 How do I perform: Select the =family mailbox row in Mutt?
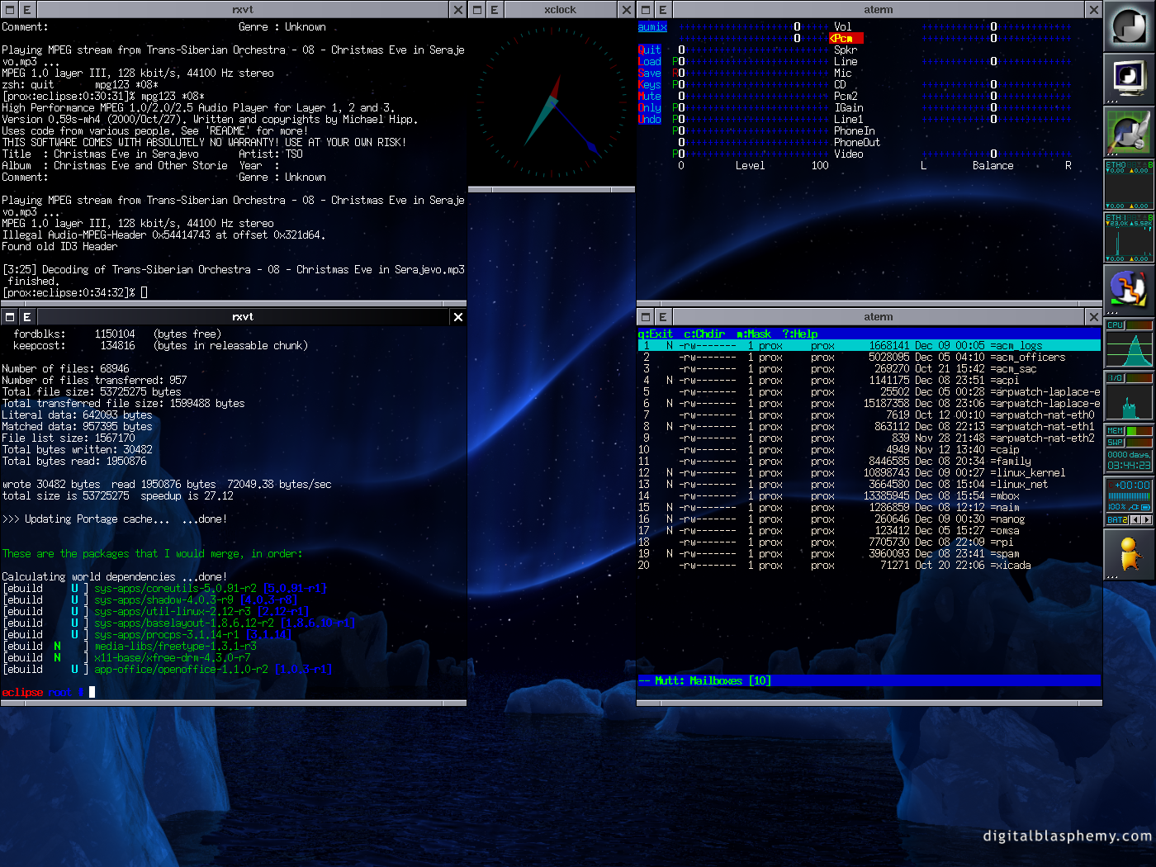[869, 462]
